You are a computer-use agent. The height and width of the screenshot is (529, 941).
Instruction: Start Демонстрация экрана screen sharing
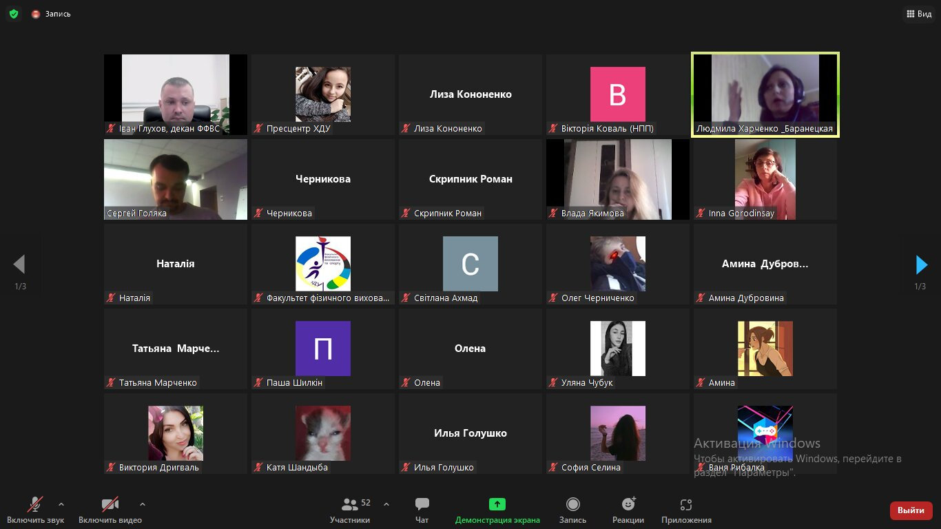point(497,510)
